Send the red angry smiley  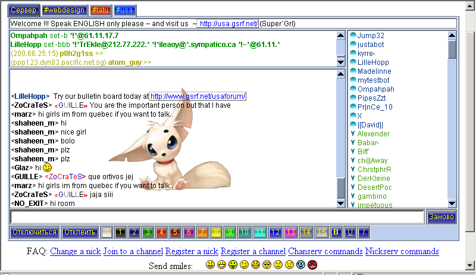pyautogui.click(x=312, y=265)
